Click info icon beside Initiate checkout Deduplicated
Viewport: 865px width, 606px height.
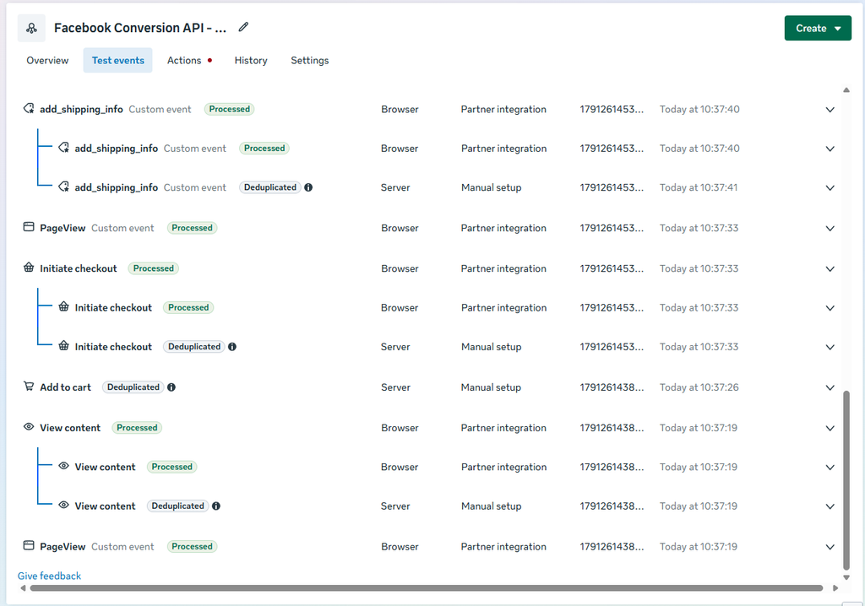[x=232, y=347]
